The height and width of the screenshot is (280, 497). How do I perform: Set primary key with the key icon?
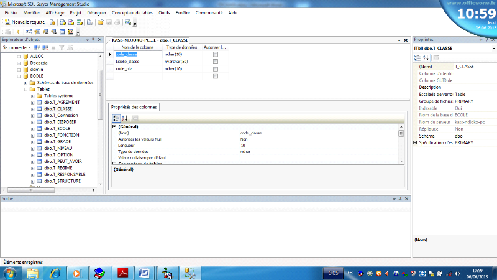click(18, 32)
